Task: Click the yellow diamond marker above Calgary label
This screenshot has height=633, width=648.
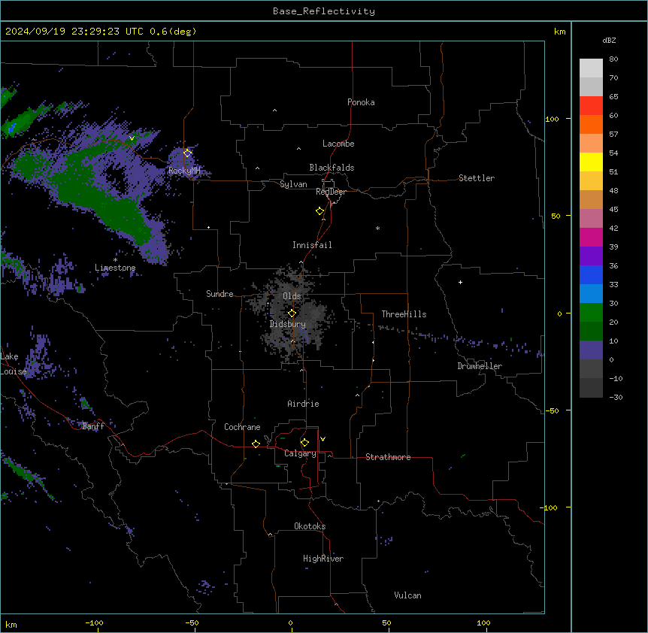Action: click(304, 443)
